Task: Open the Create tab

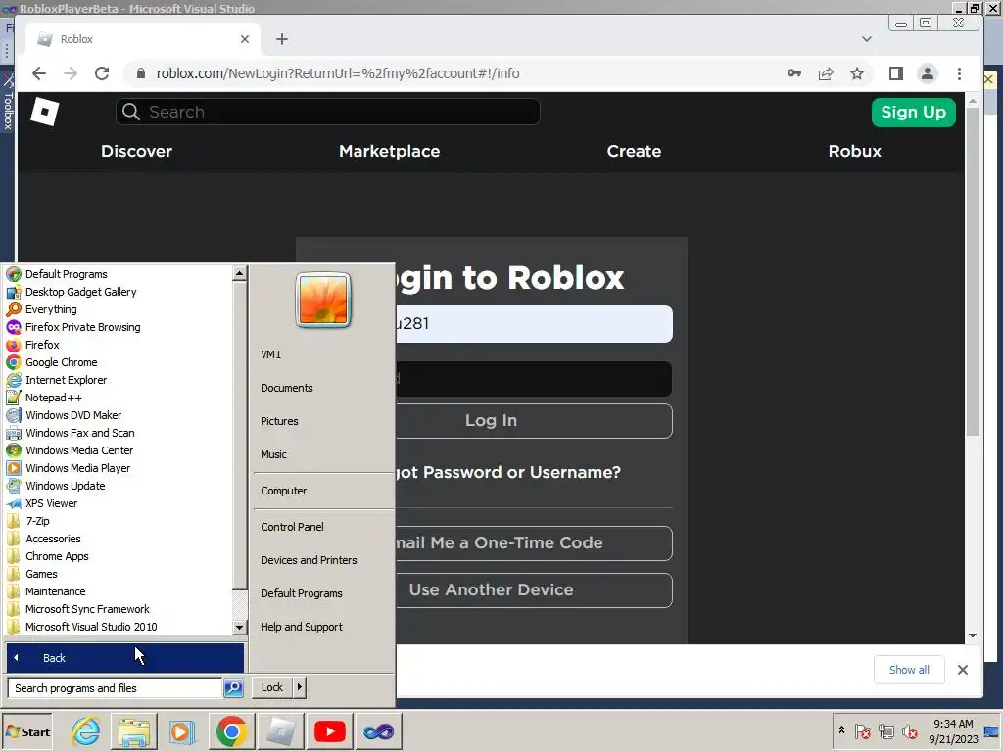Action: coord(634,151)
